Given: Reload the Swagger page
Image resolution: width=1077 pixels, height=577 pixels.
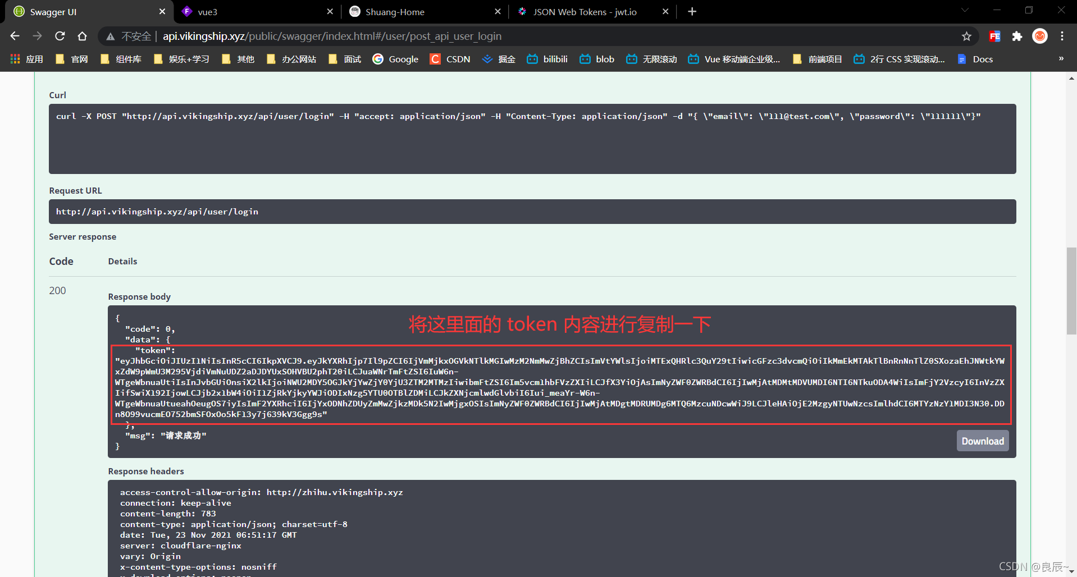Looking at the screenshot, I should [60, 36].
